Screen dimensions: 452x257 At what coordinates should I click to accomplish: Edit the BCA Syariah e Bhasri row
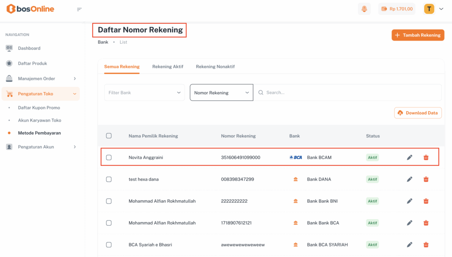pyautogui.click(x=410, y=245)
